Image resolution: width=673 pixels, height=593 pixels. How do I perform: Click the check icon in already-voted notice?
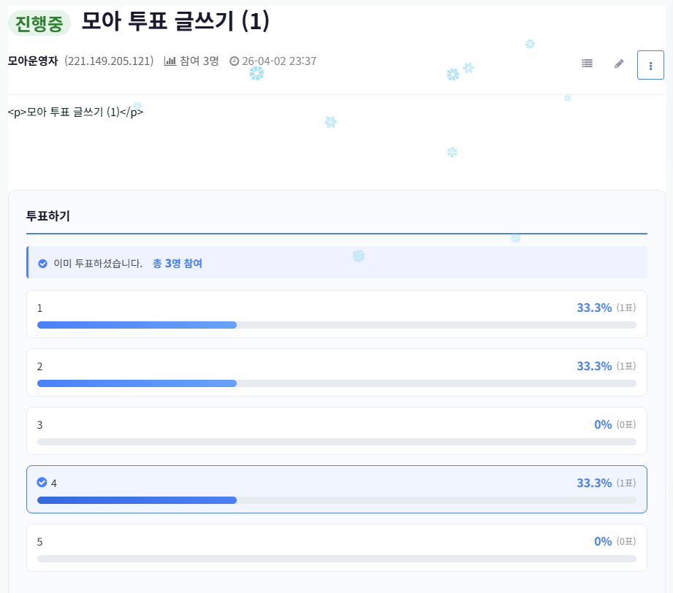point(43,263)
